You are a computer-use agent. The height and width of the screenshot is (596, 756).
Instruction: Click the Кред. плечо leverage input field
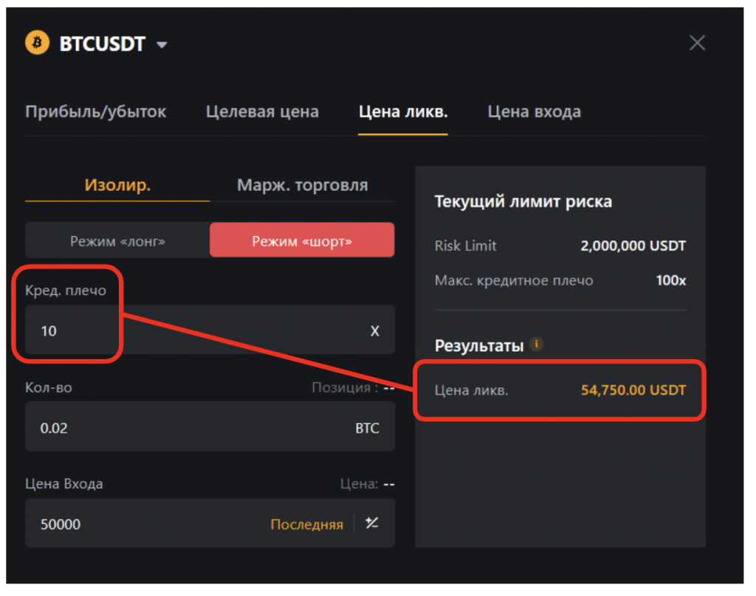point(210,330)
